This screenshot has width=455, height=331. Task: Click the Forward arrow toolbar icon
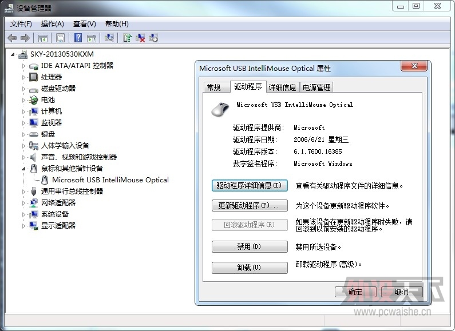25,38
